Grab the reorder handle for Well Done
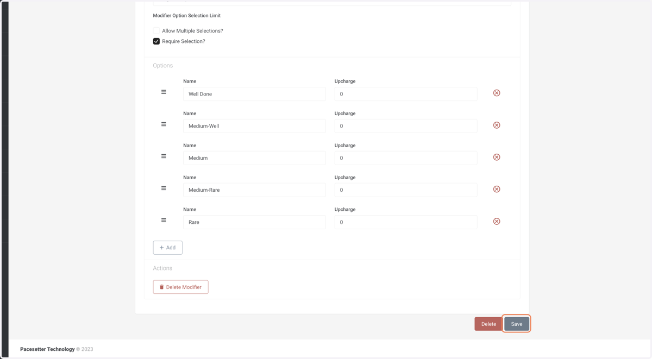 click(164, 92)
